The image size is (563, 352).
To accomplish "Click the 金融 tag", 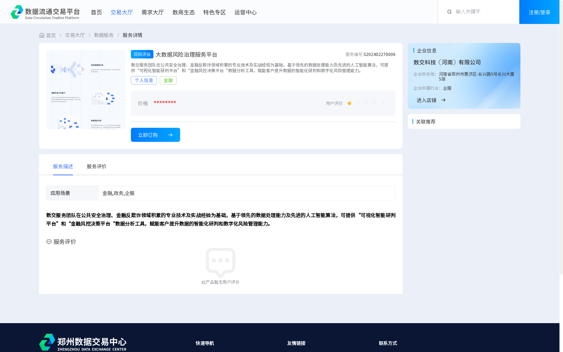I will [168, 80].
